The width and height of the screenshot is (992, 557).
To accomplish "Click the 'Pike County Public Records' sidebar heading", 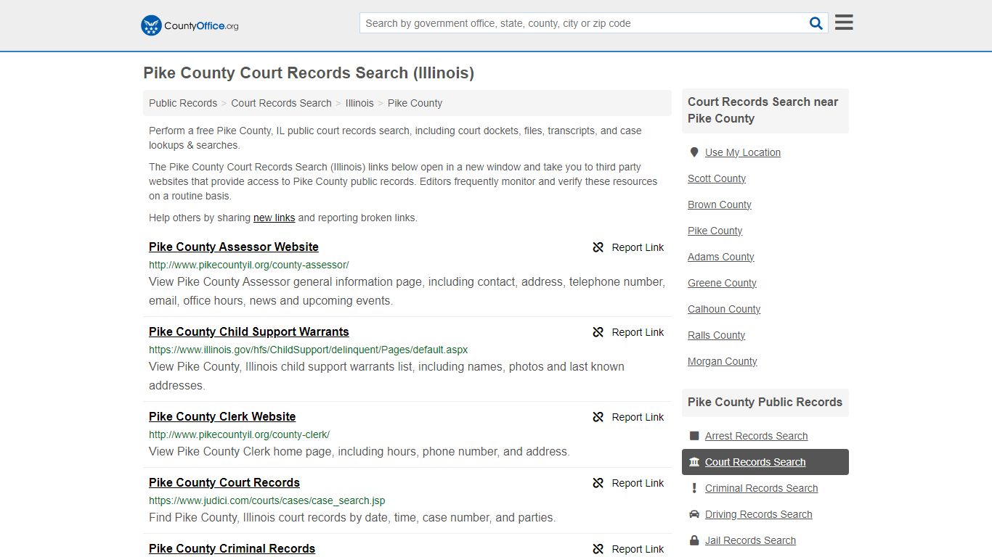I will [765, 402].
